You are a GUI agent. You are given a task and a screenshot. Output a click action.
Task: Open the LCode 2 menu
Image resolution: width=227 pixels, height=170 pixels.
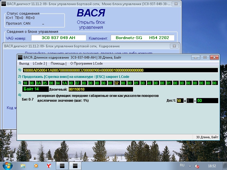coord(39,63)
